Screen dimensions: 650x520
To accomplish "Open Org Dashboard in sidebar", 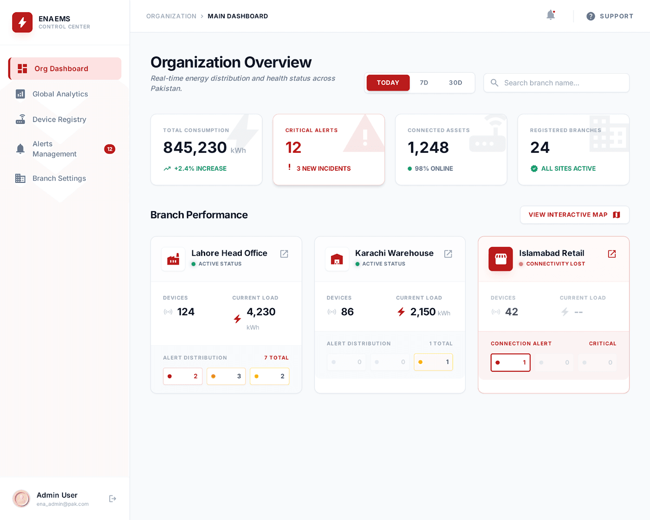I will point(65,69).
